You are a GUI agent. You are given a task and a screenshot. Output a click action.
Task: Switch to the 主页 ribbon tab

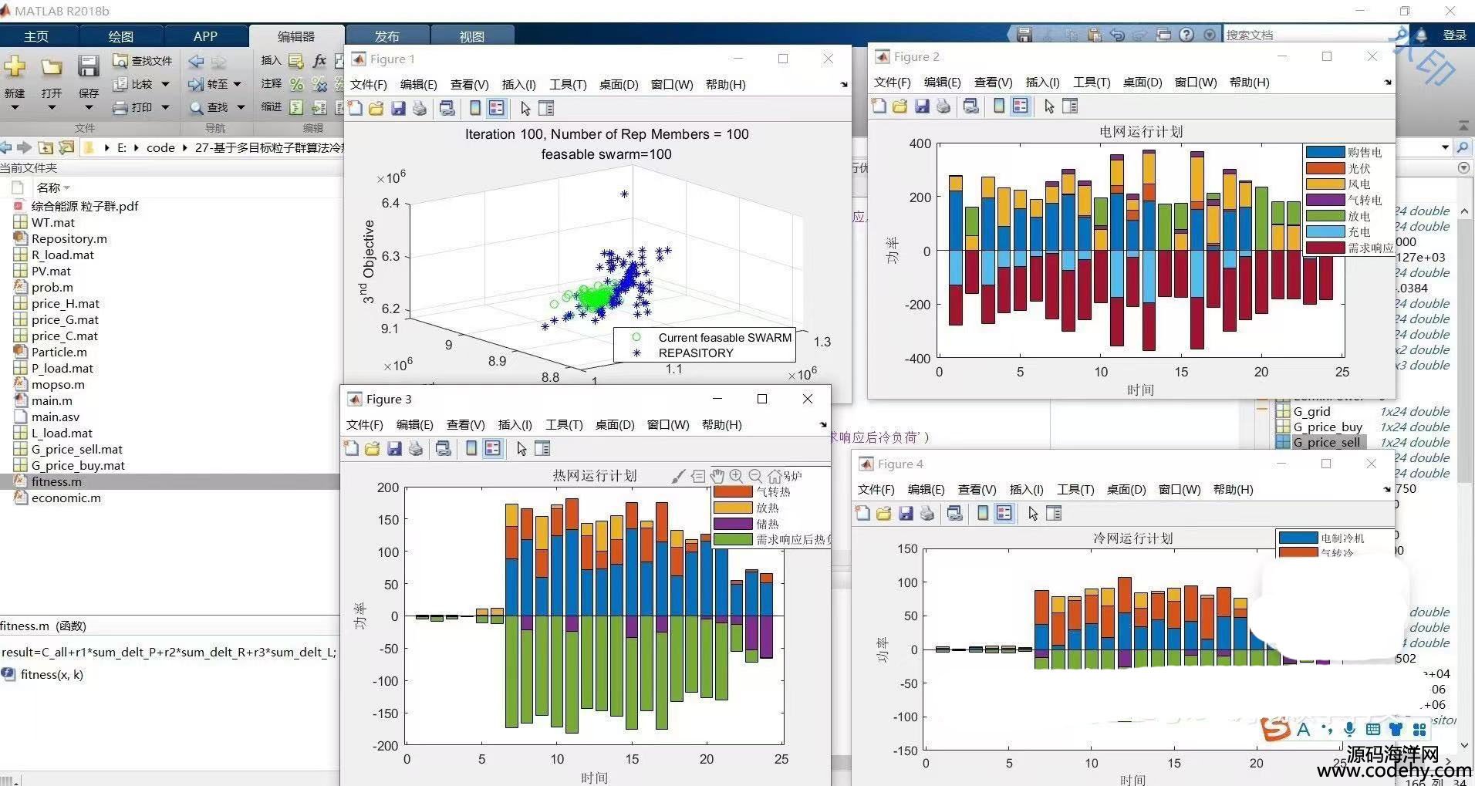(36, 36)
